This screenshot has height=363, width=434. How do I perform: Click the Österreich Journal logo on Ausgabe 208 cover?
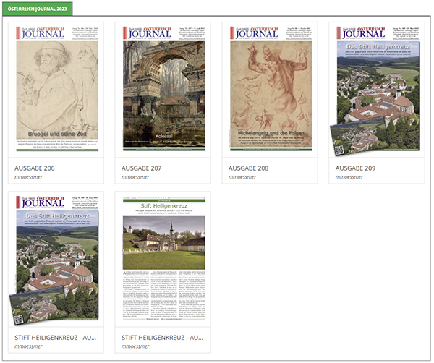(254, 33)
